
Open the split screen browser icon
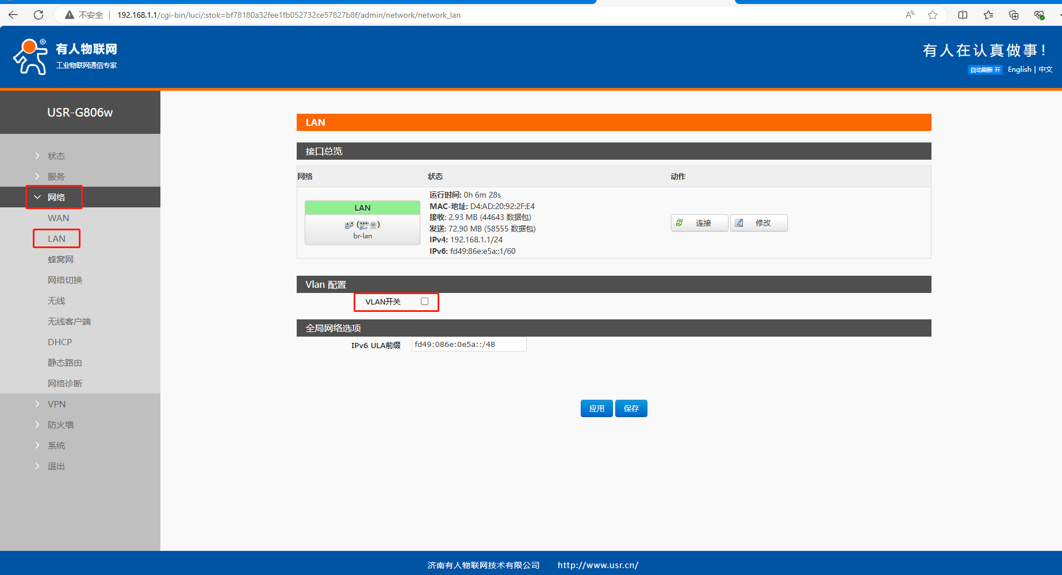click(x=963, y=15)
